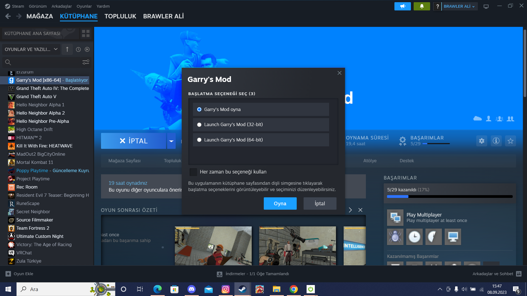Image resolution: width=527 pixels, height=296 pixels.
Task: Expand the 'Oyunlar ve Yazılı...' dropdown
Action: pyautogui.click(x=31, y=49)
